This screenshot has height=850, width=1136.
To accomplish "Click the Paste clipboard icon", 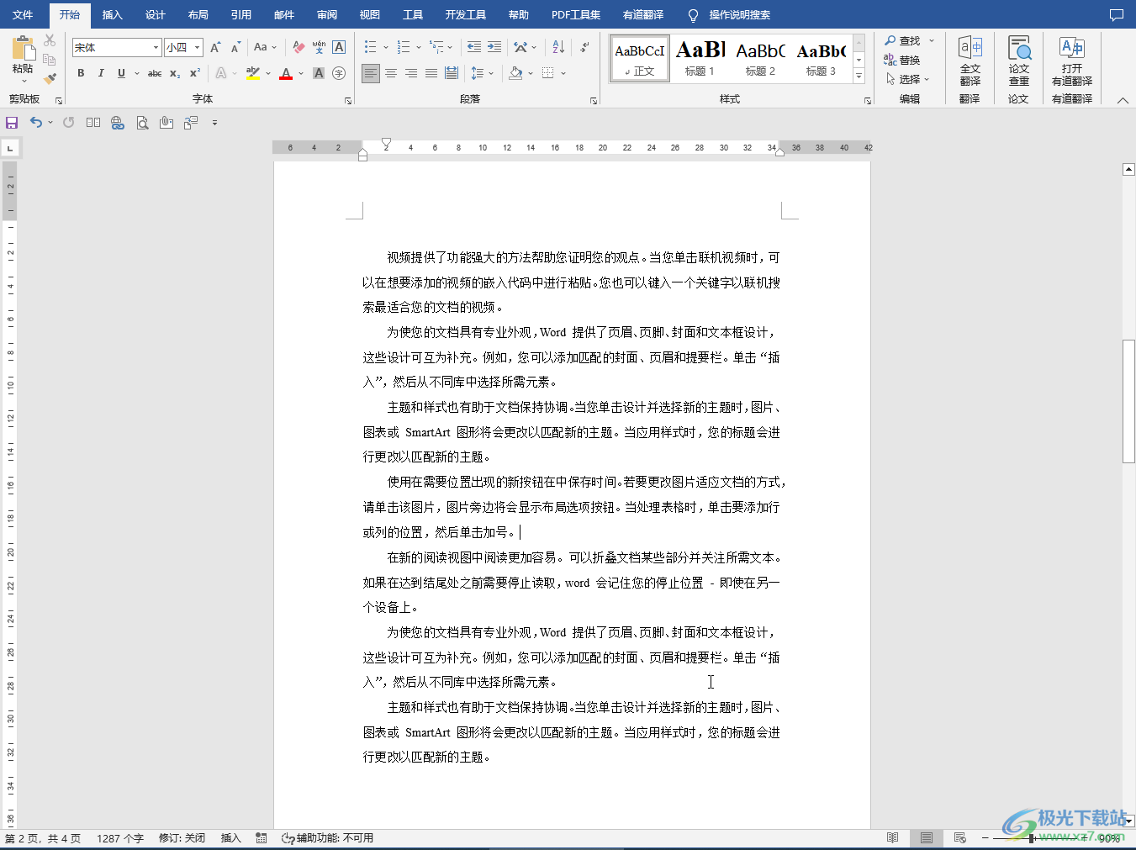I will tap(23, 50).
